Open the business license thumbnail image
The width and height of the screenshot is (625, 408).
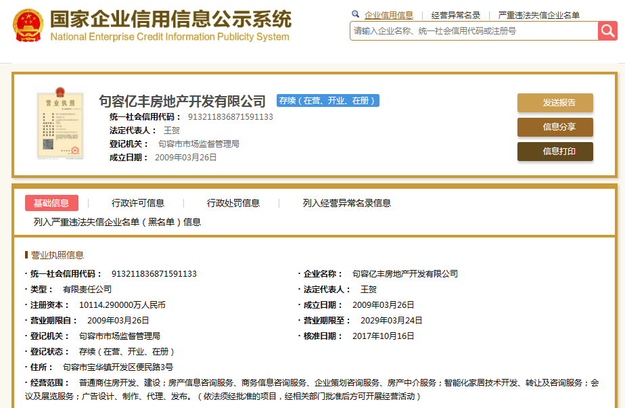(60, 123)
